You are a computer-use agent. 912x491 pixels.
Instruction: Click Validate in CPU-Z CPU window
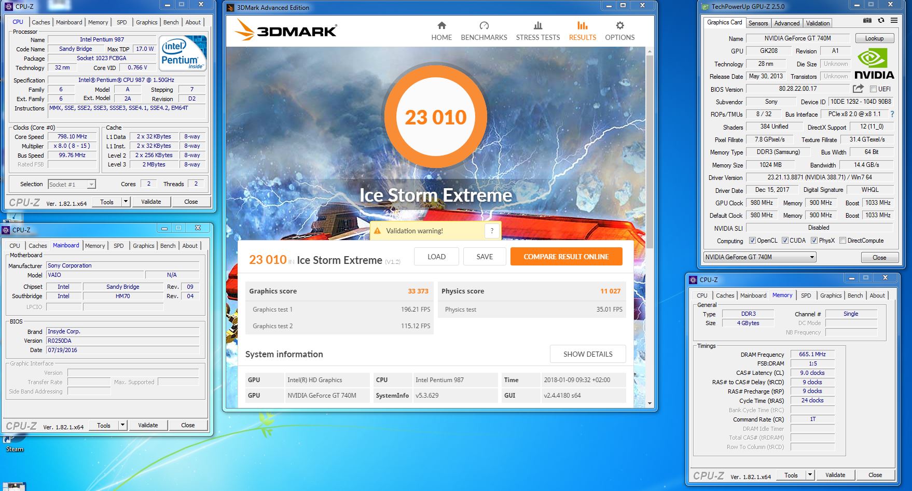pos(151,202)
